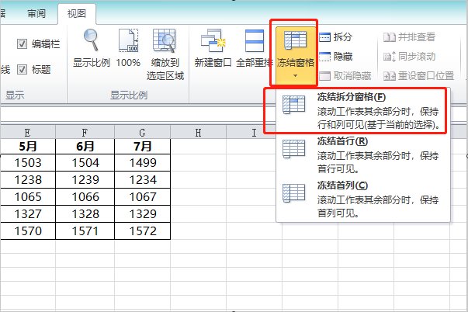
Task: Click the 同步滚动 synchronous scrolling button
Action: [409, 56]
